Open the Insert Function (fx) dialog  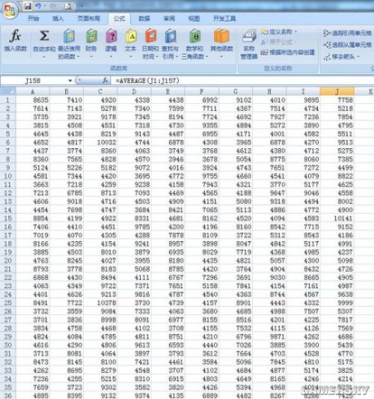coord(15,40)
